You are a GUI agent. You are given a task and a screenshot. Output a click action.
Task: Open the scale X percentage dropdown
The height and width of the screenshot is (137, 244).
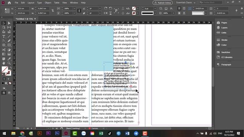point(74,8)
